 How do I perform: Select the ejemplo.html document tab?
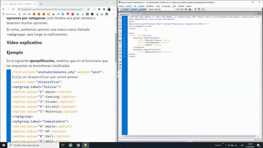coord(125,14)
